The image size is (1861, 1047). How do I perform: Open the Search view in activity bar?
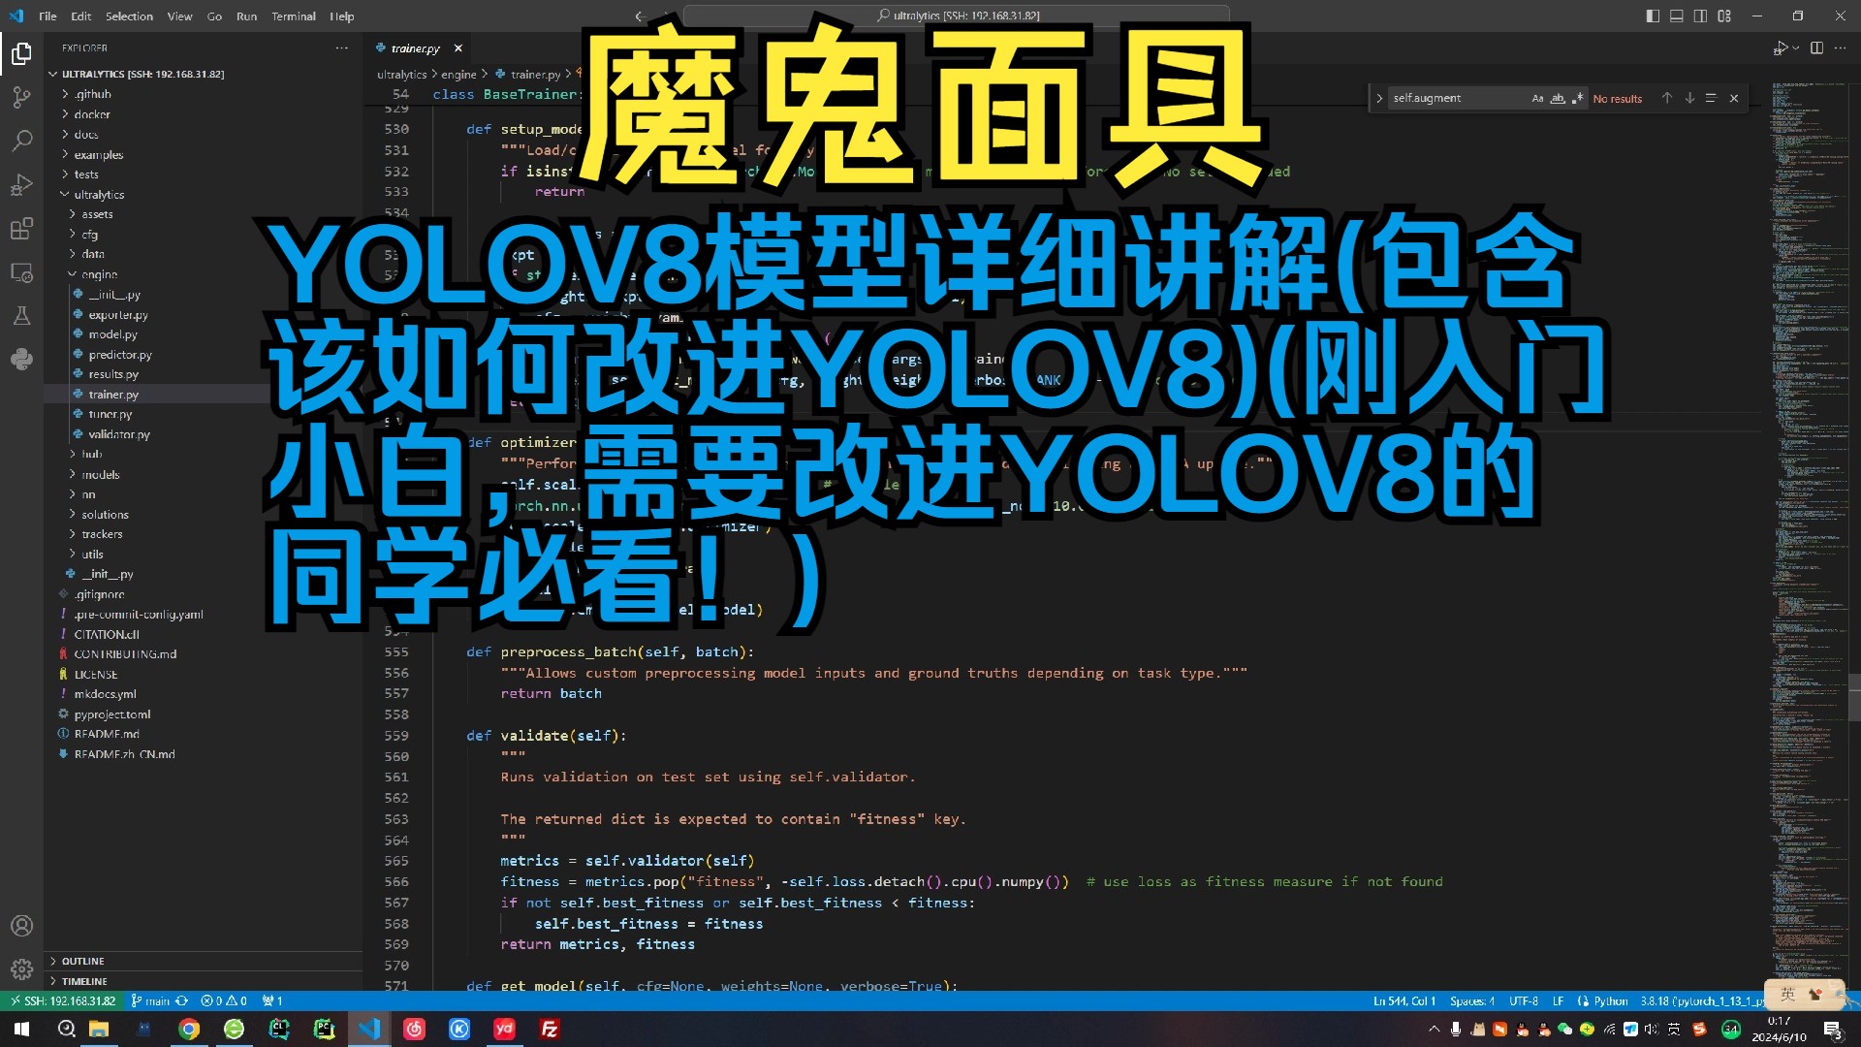tap(21, 141)
